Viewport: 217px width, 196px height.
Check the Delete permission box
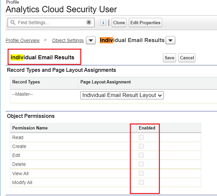[141, 164]
